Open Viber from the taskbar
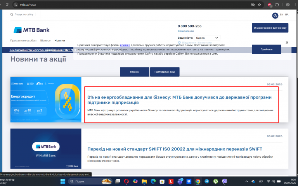The height and width of the screenshot is (186, 298). point(224,181)
